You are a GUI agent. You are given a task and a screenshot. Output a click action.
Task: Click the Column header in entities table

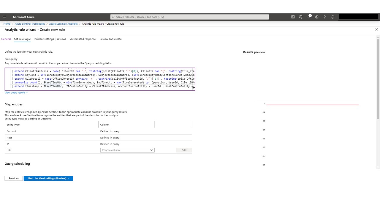105,125
